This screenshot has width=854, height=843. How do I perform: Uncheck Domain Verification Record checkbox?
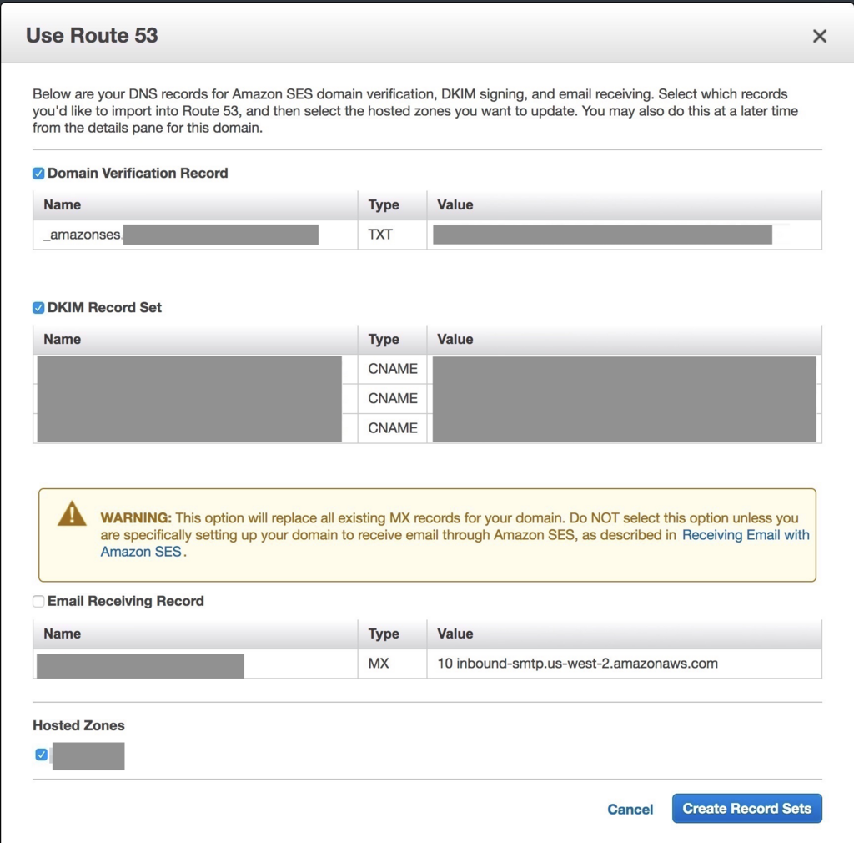point(38,174)
